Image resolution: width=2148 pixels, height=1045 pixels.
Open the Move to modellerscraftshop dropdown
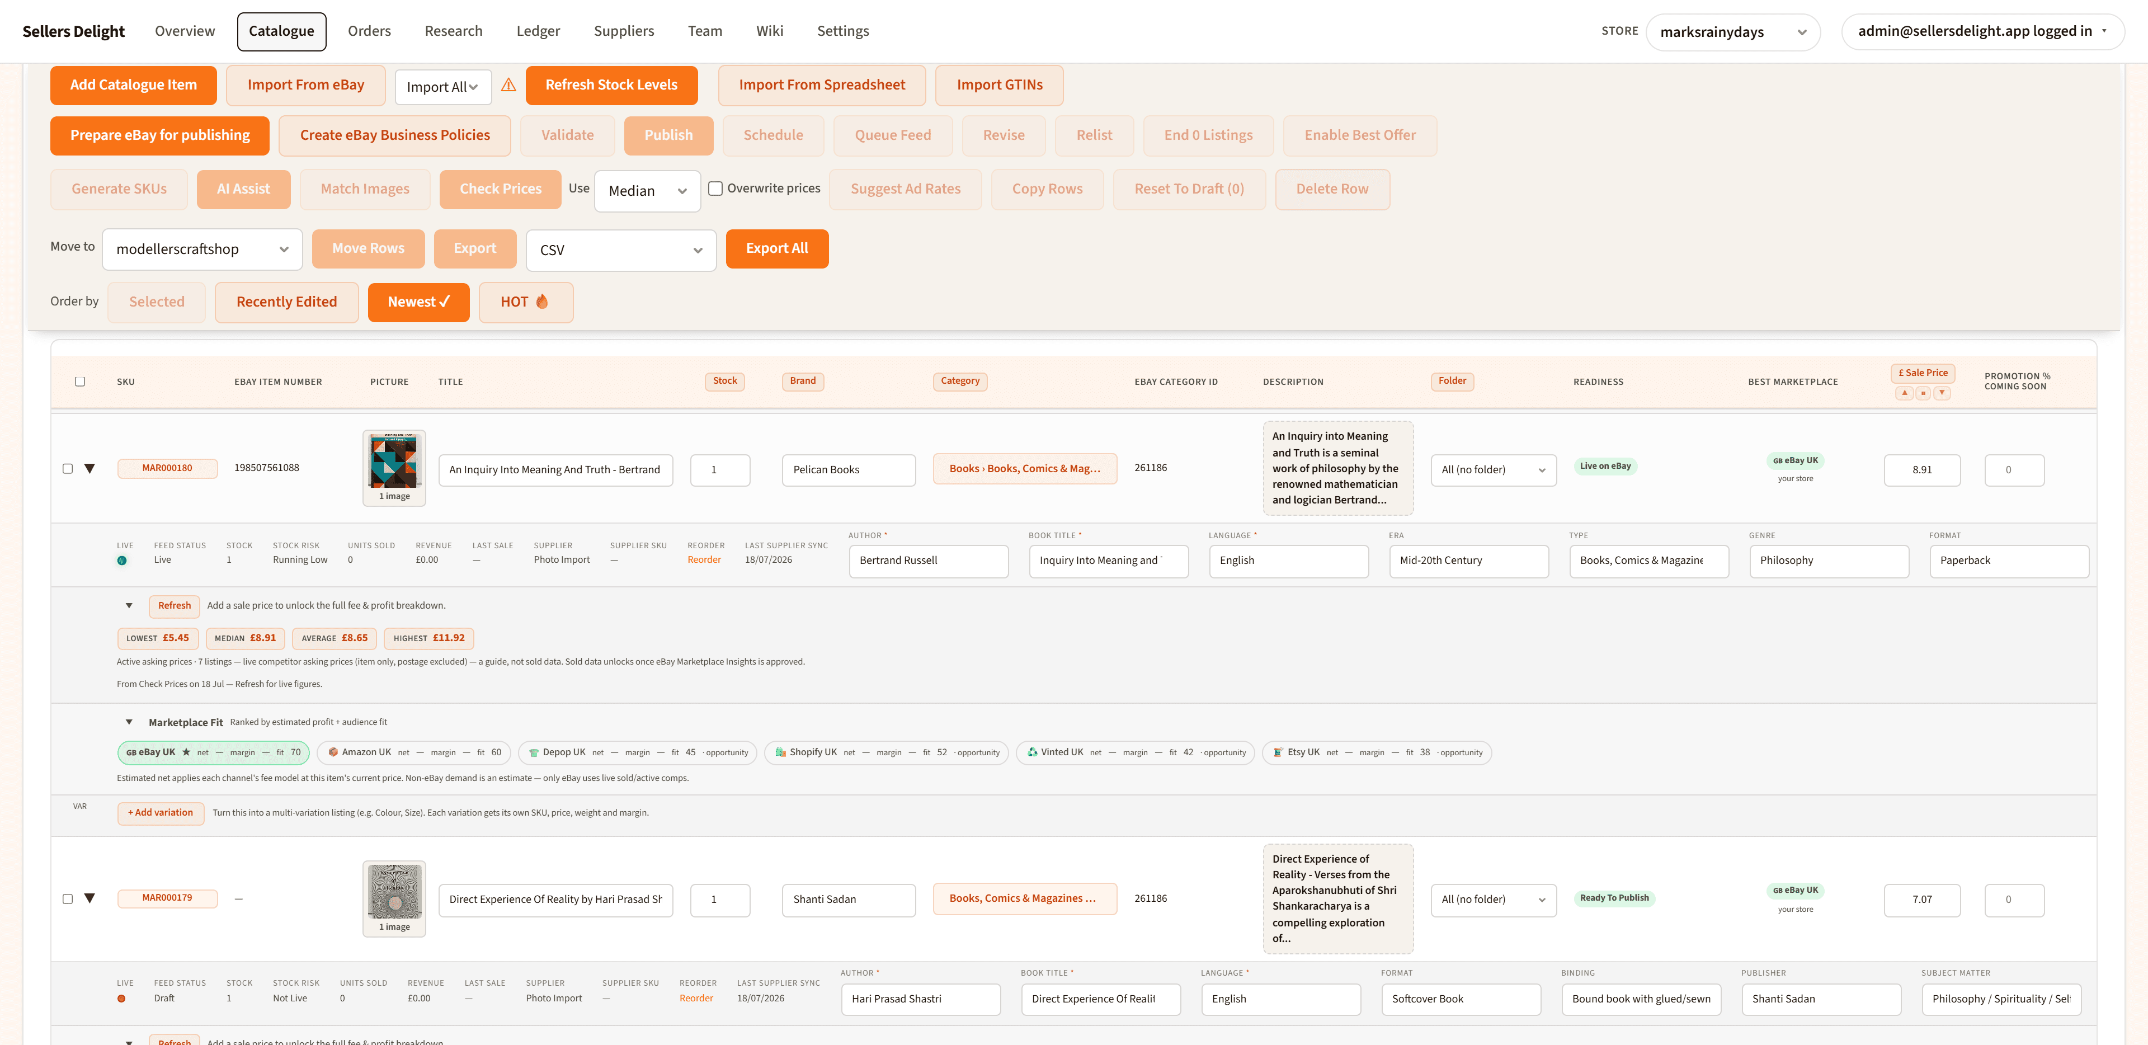coord(202,250)
